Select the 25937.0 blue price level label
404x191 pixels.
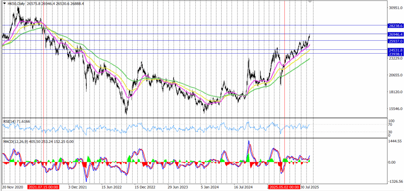pos(395,41)
